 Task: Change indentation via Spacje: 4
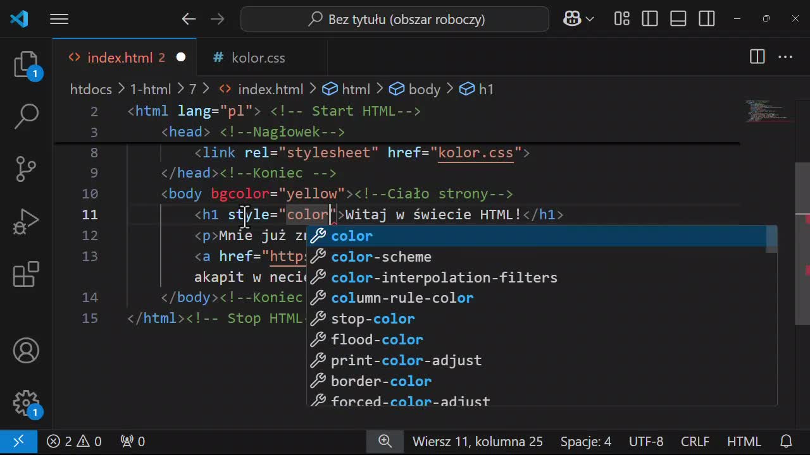click(x=585, y=441)
